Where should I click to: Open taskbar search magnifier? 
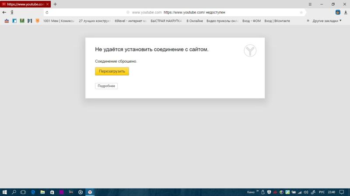click(x=14, y=192)
